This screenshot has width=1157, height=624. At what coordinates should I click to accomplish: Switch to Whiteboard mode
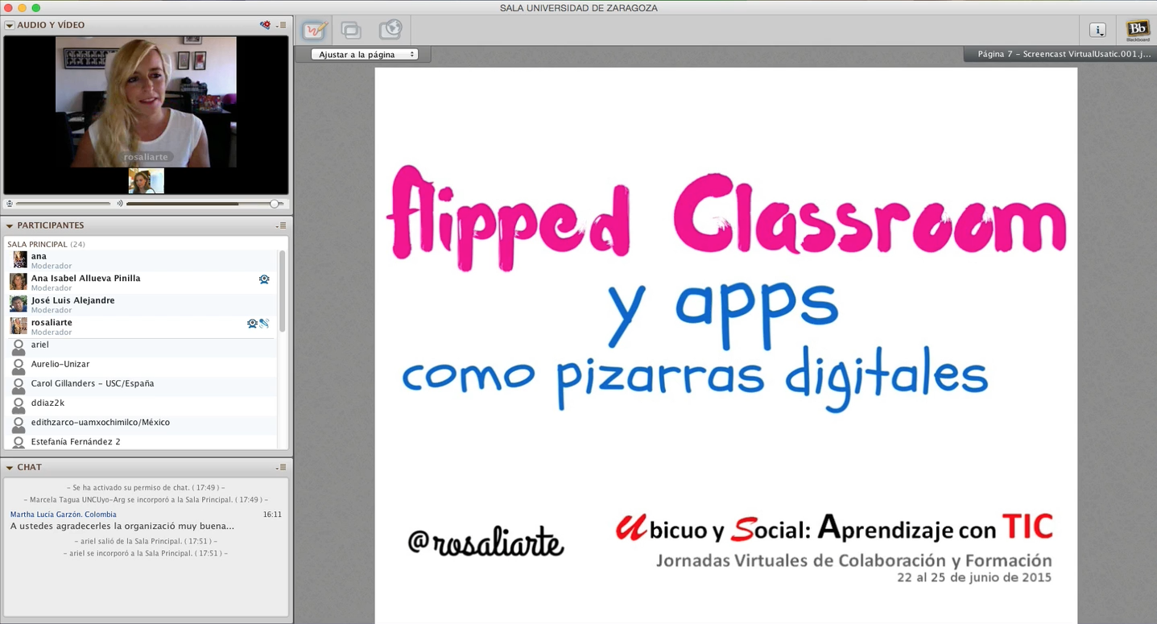point(314,31)
